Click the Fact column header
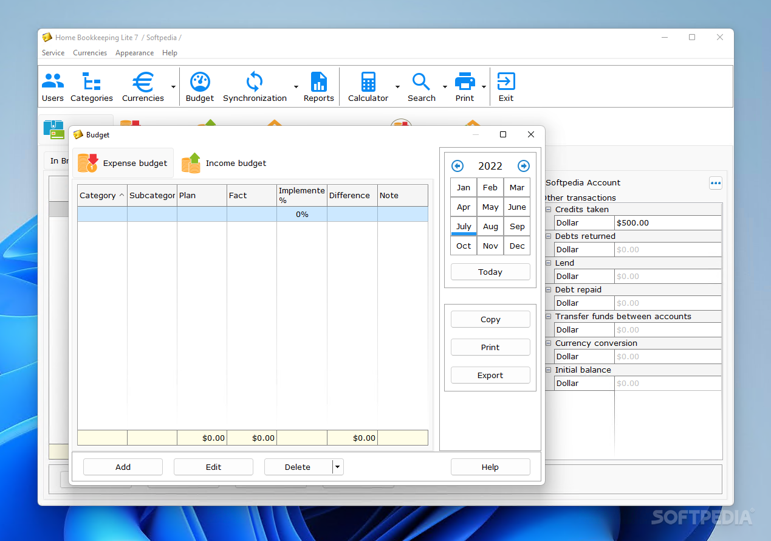This screenshot has width=771, height=541. [x=252, y=195]
